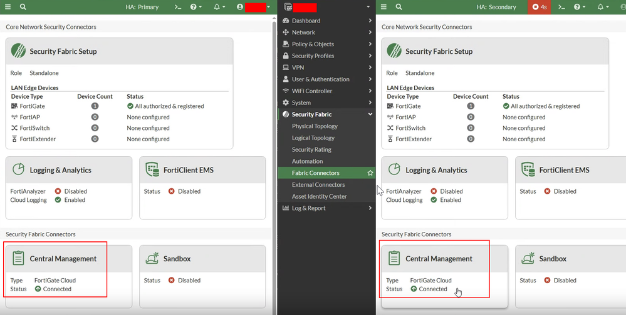The width and height of the screenshot is (626, 315).
Task: Click FortiGate device count badge in Primary window
Action: pyautogui.click(x=95, y=106)
